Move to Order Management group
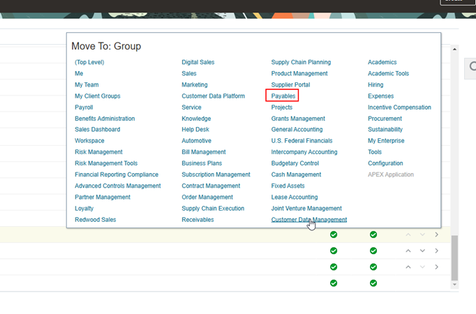The image size is (476, 314). point(207,197)
